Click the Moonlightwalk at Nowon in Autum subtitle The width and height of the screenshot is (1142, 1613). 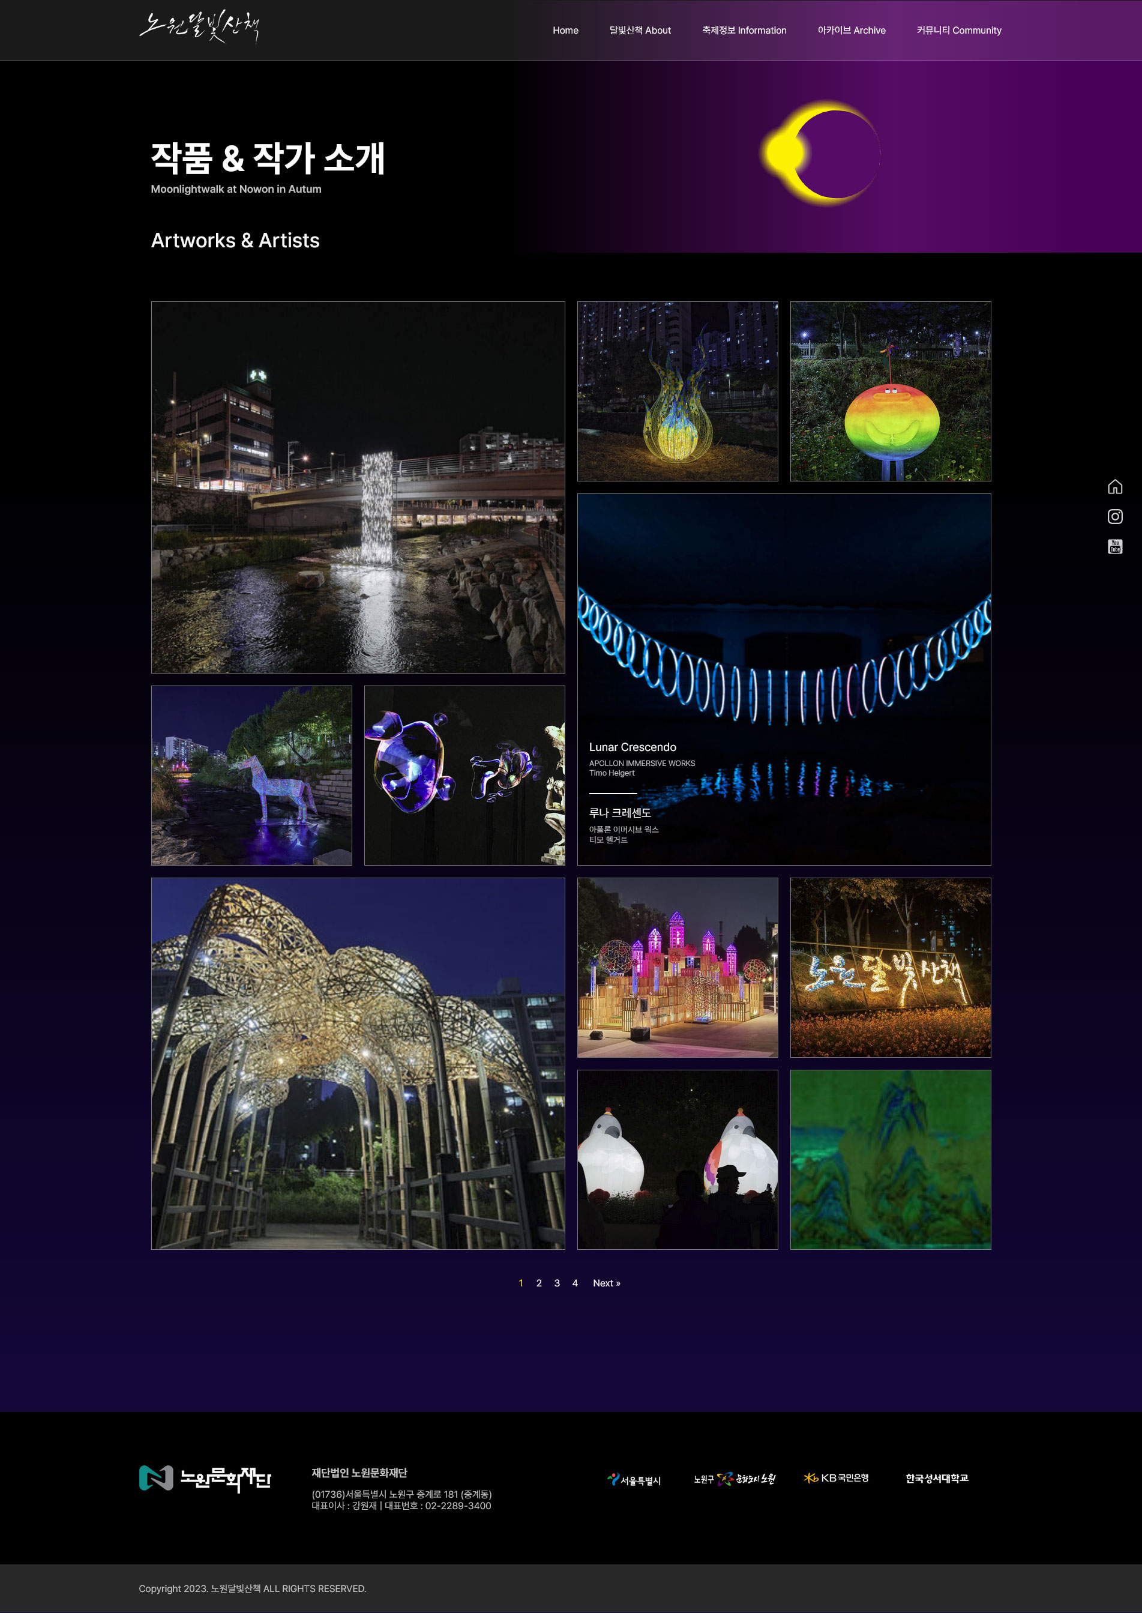click(x=236, y=189)
